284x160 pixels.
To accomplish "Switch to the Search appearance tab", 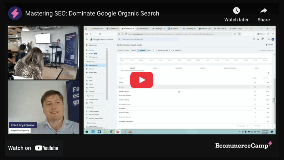I will [x=230, y=68].
